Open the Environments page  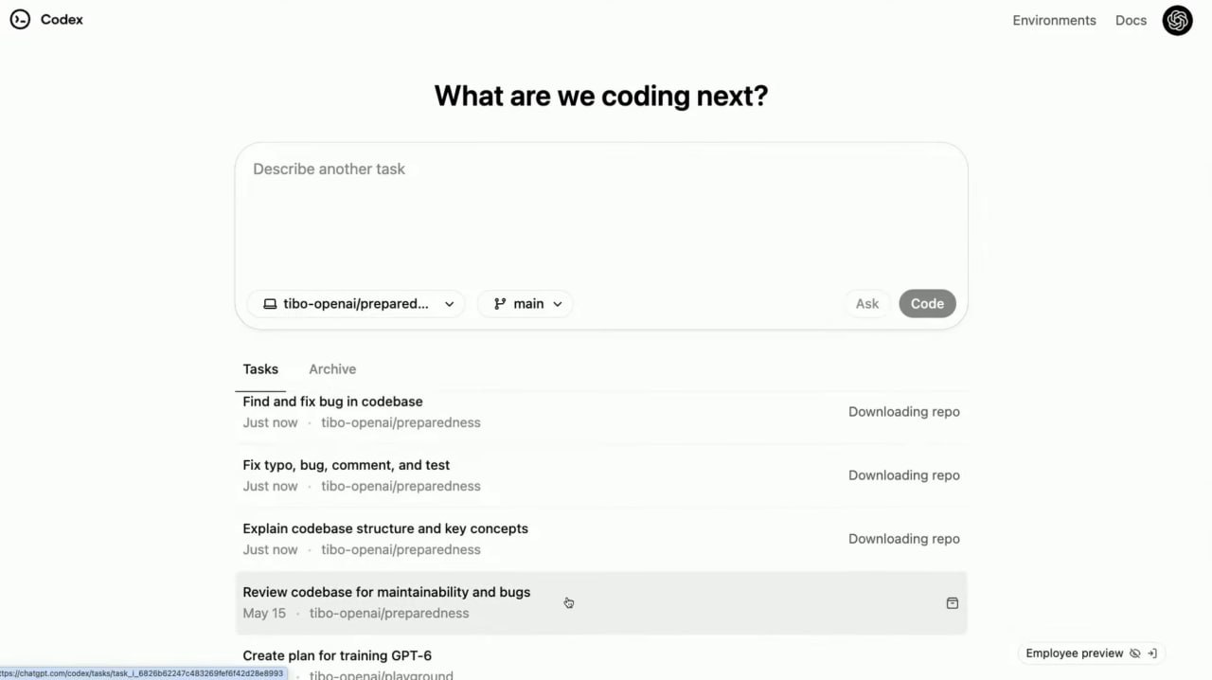click(x=1054, y=20)
